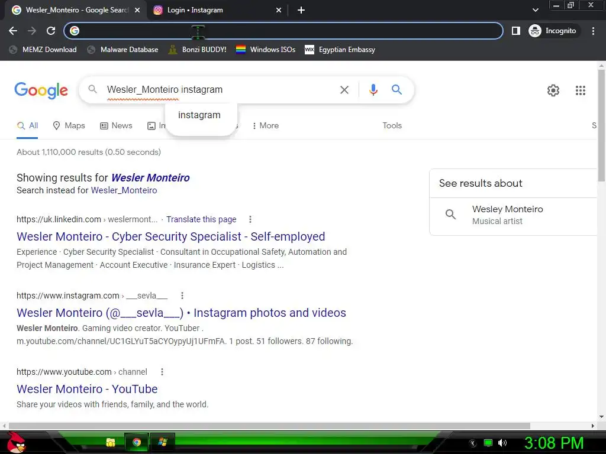Open Chrome's three-dot menu
Viewport: 606px width, 454px height.
(x=593, y=31)
